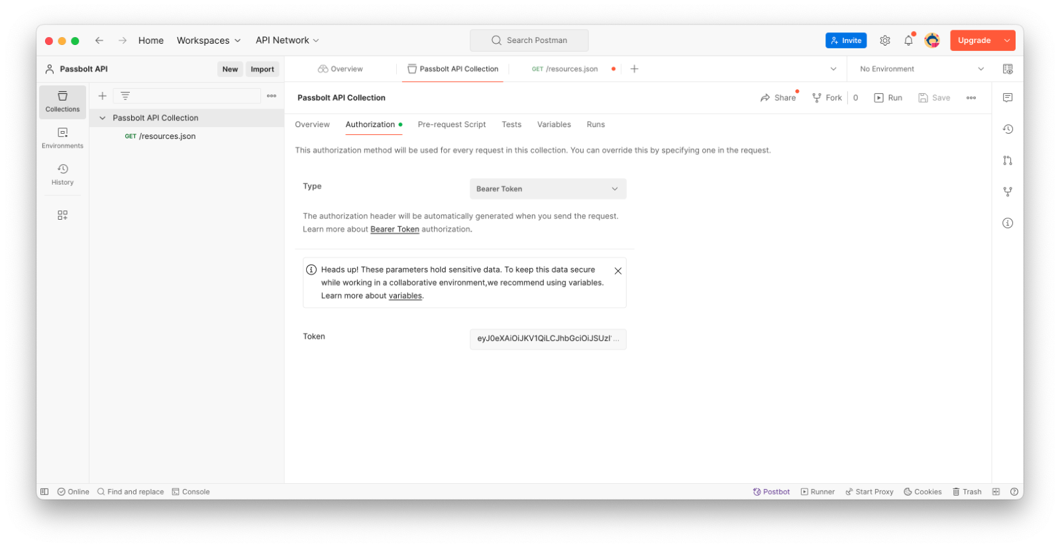Open the tabs overflow chevron
Screen dimensions: 1060x548
[x=833, y=69]
